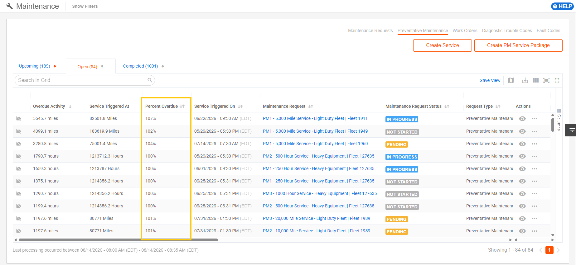Screen dimensions: 576x265
Task: View details eye icon for Fleet 1949
Action: click(522, 131)
